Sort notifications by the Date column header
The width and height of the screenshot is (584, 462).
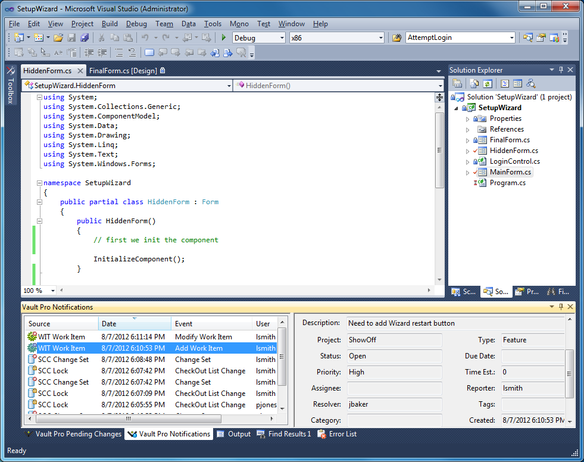click(135, 324)
